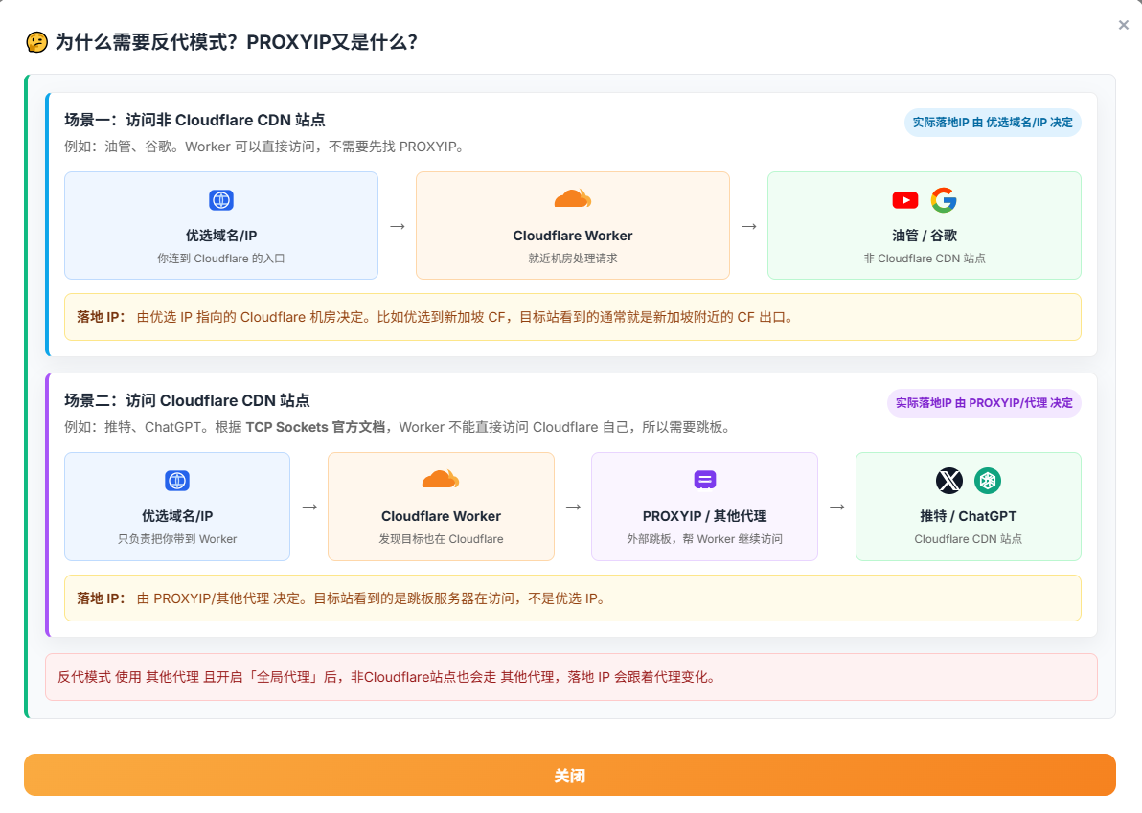Click the Google G icon
Screen dimensions: 1142x813
(x=944, y=199)
